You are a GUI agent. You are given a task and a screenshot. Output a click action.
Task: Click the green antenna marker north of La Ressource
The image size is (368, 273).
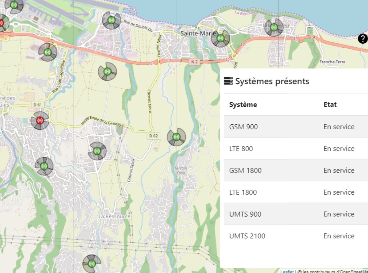[97, 151]
